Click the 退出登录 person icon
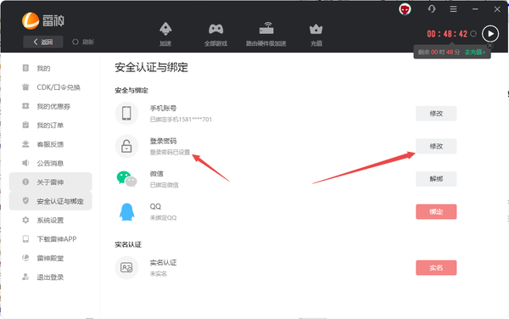This screenshot has height=319, width=509. coord(25,277)
